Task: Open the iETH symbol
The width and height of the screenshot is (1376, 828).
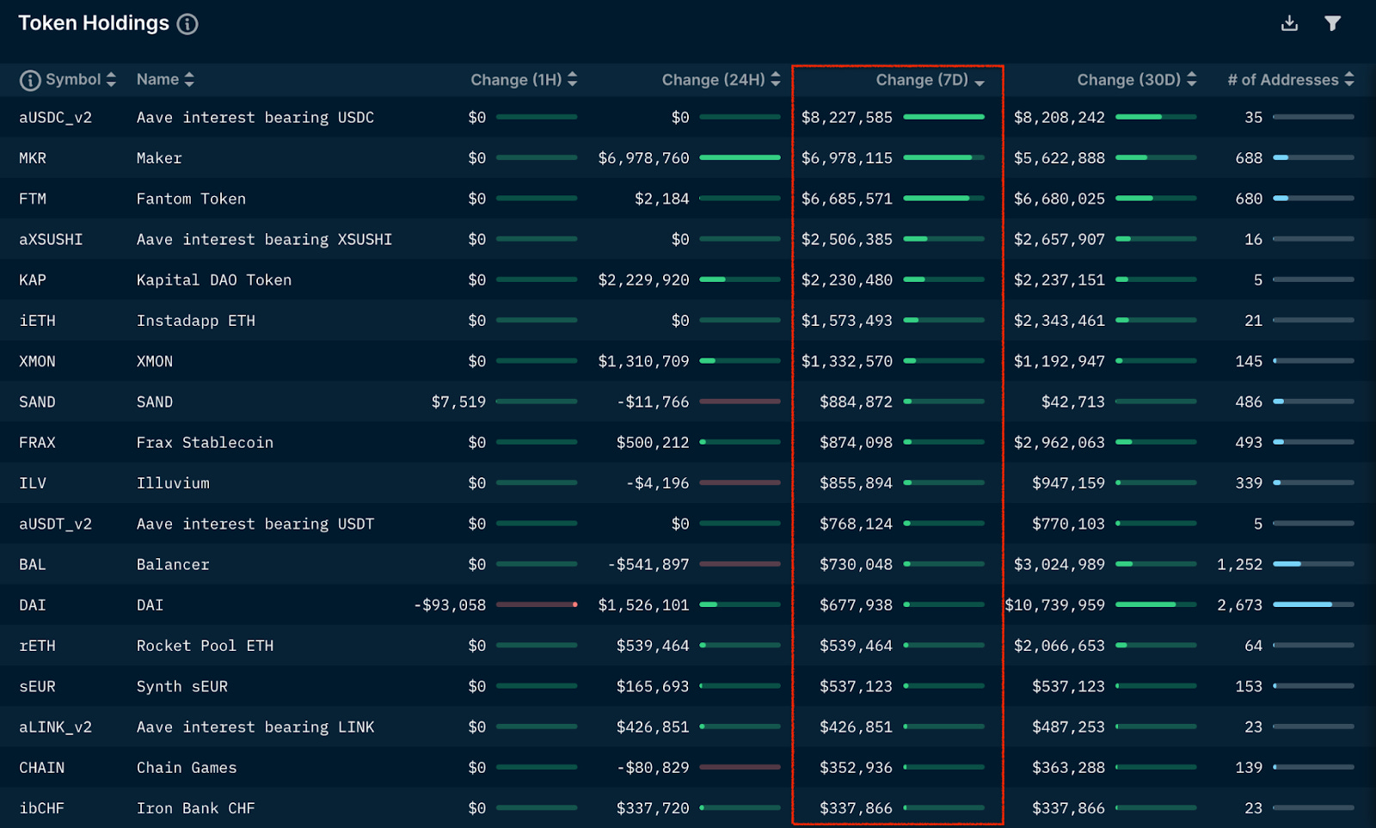Action: 37,321
